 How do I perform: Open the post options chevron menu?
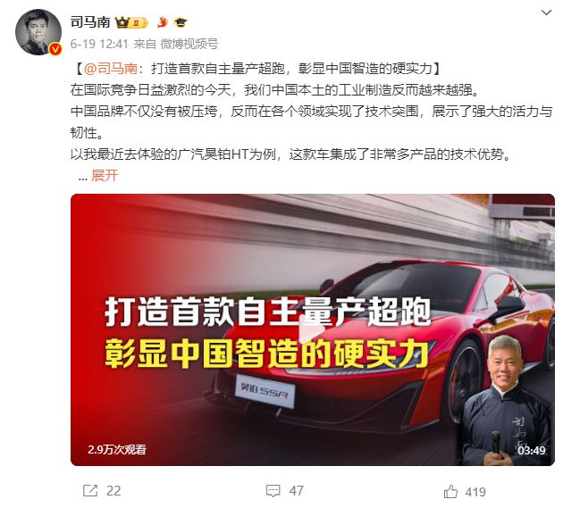[x=546, y=12]
